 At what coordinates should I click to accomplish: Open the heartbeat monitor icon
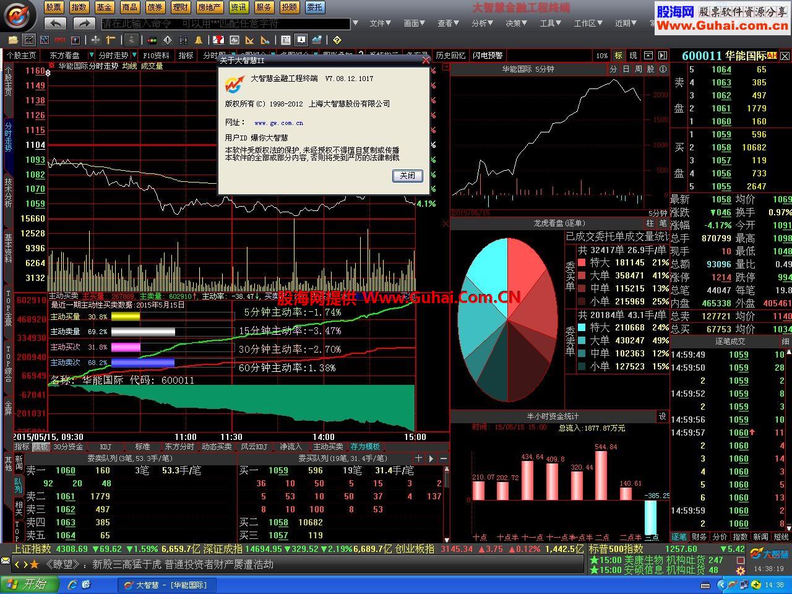click(x=235, y=40)
